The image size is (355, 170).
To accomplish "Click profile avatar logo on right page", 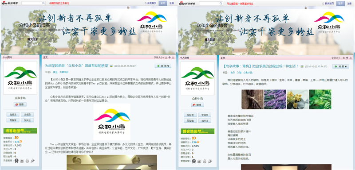I will coord(197,78).
